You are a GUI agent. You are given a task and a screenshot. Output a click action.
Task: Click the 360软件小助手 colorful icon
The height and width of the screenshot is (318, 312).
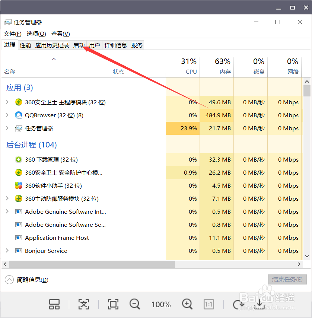coord(19,185)
